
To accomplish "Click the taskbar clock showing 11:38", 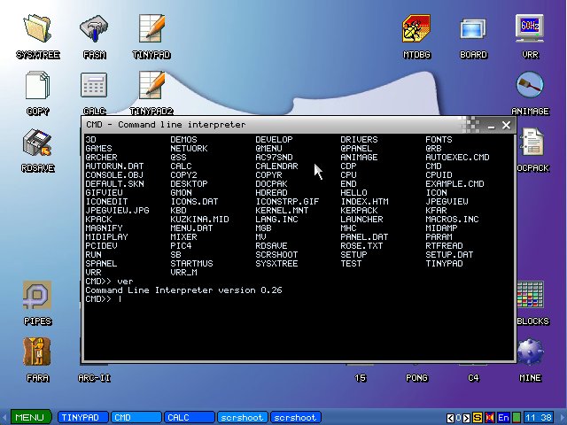I will tap(537, 417).
